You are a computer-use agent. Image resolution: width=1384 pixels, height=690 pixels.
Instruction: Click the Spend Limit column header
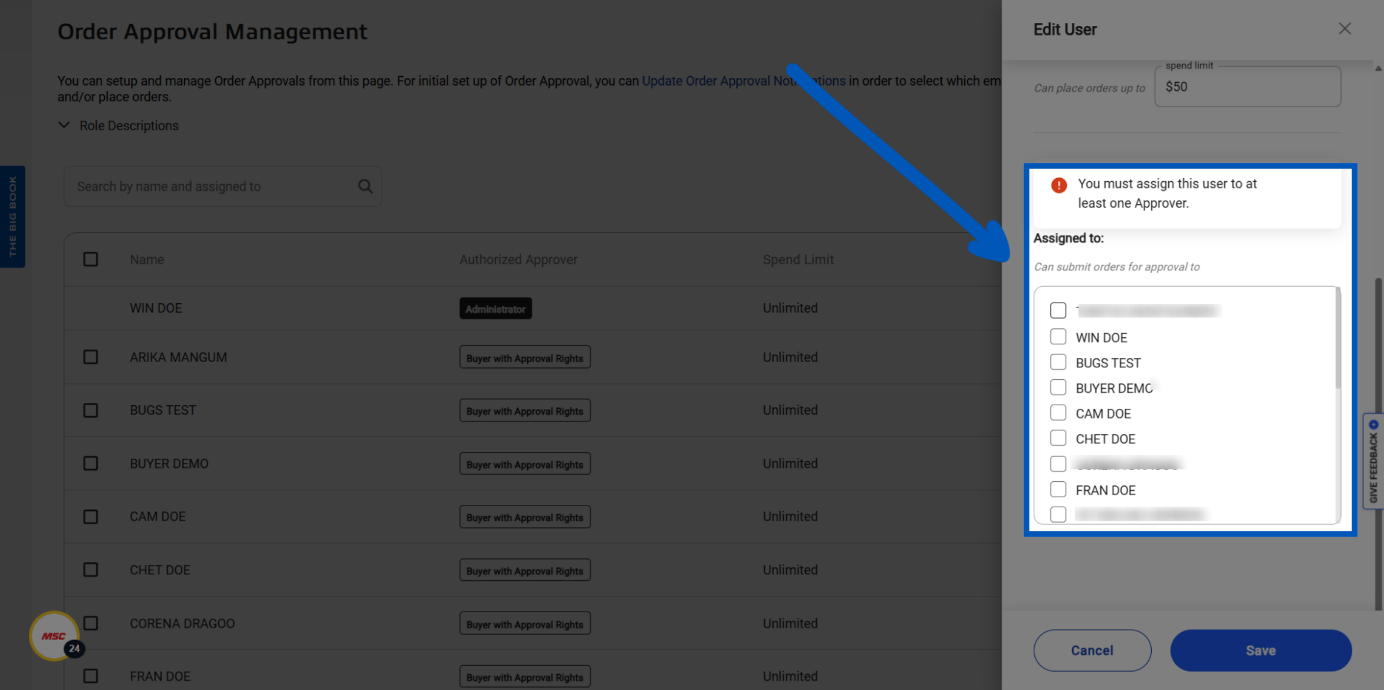(798, 259)
